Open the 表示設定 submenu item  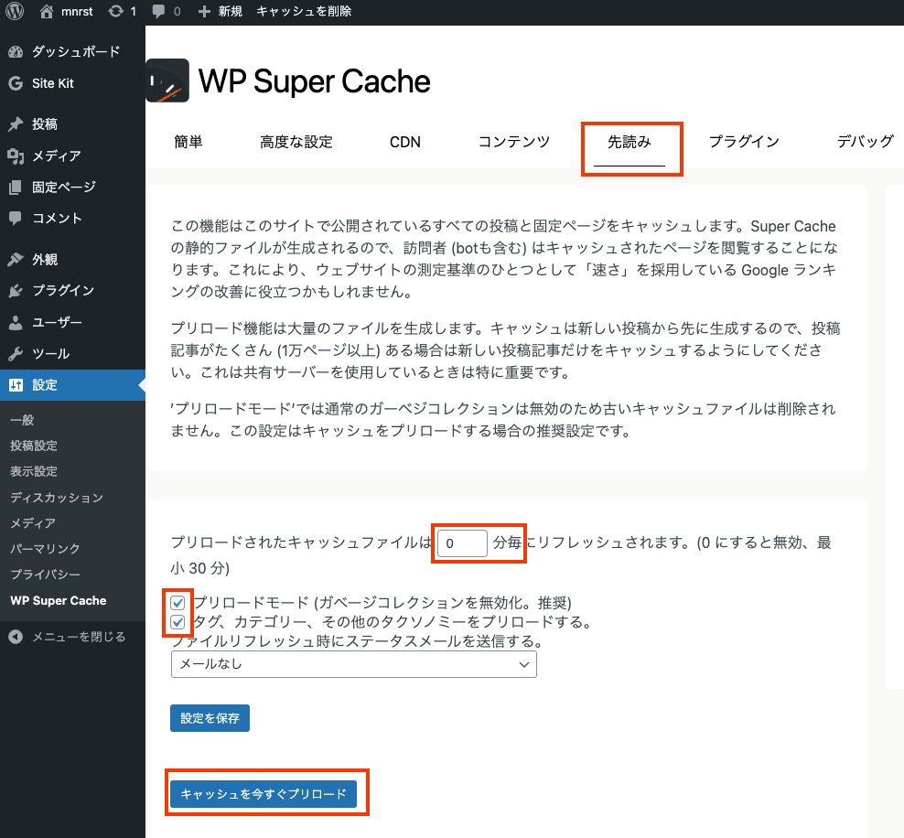[34, 471]
